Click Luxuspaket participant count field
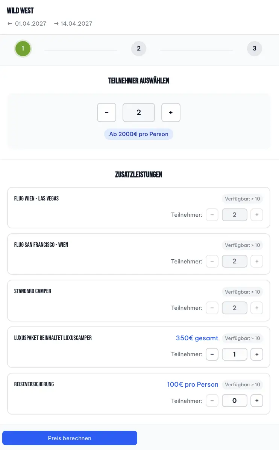 pos(234,354)
